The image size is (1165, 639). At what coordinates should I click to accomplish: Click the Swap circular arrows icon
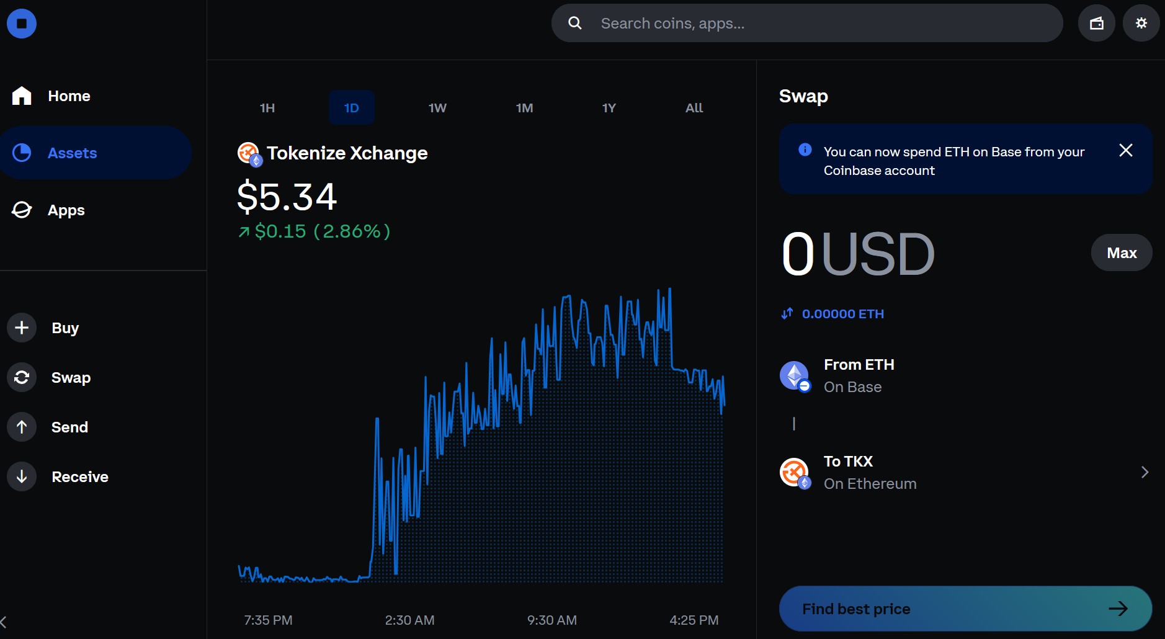22,377
